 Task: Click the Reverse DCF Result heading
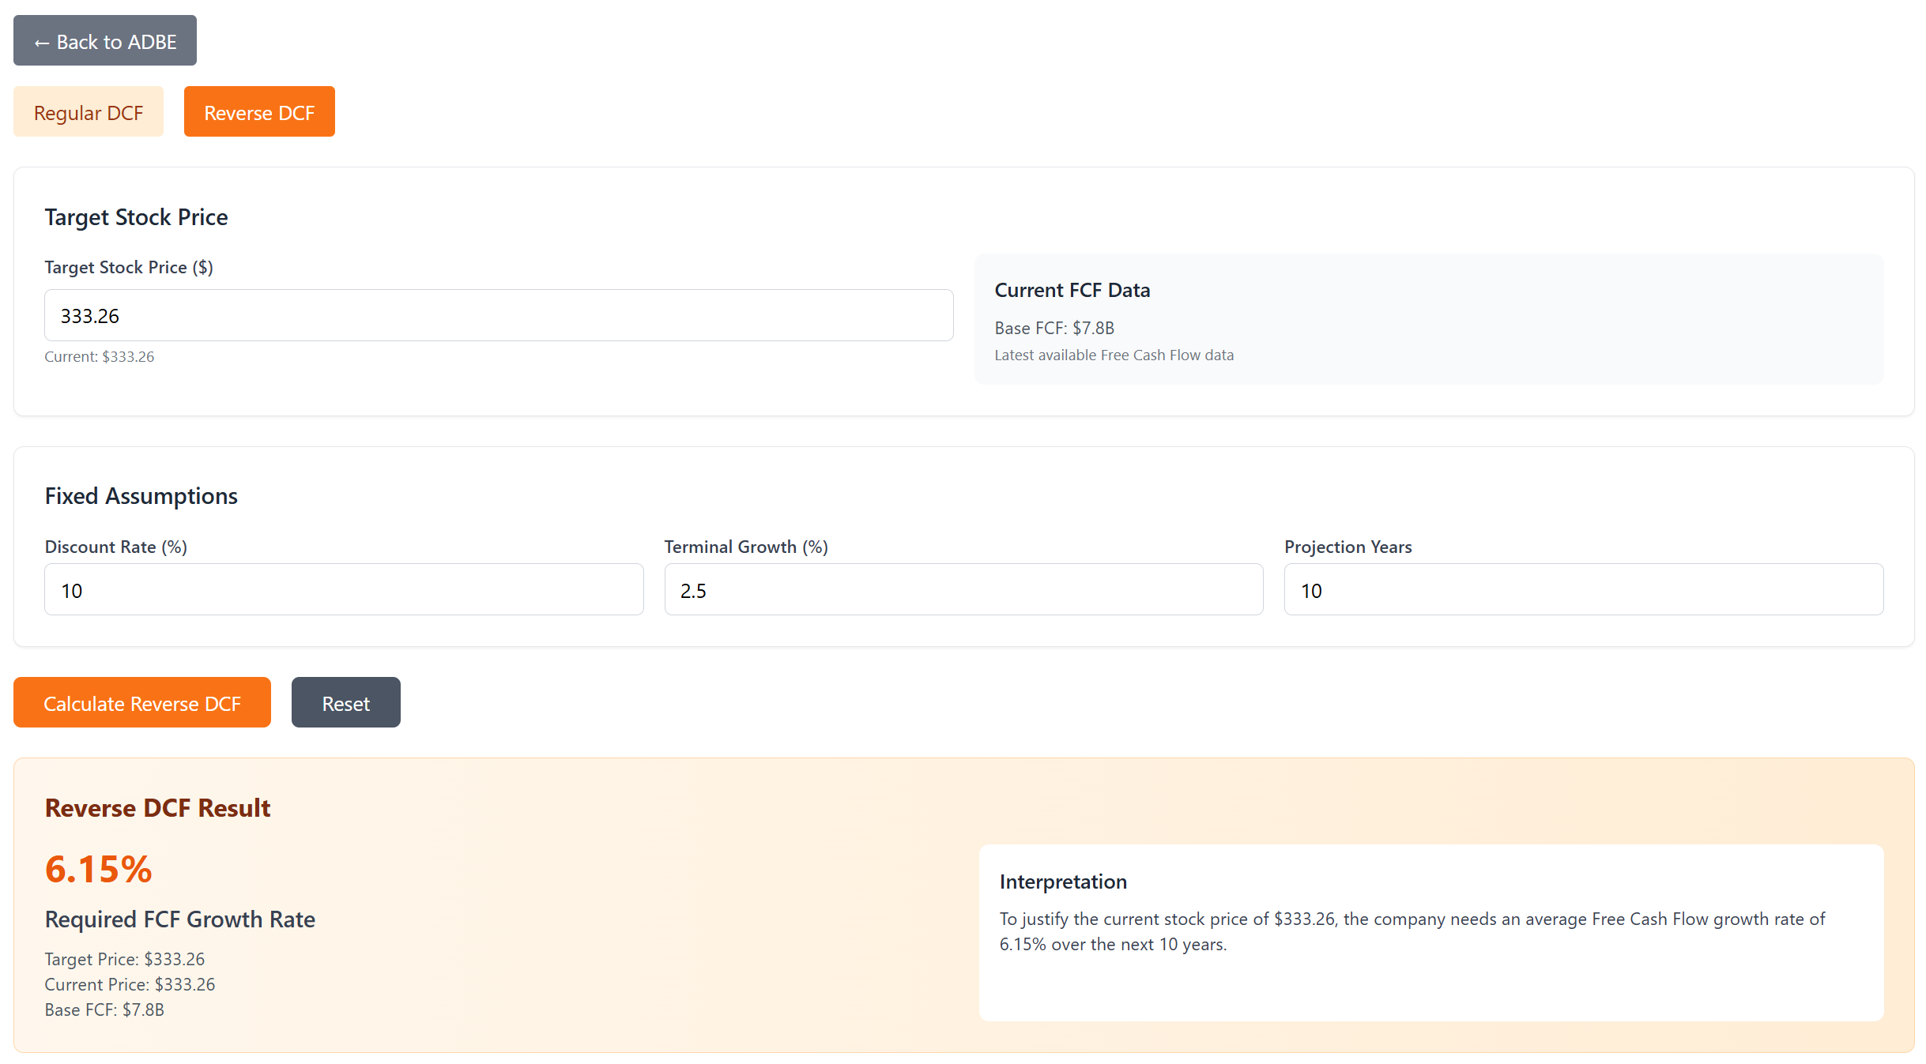(157, 808)
